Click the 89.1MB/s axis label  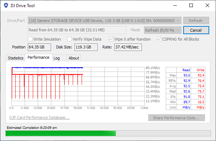pyautogui.click(x=153, y=68)
